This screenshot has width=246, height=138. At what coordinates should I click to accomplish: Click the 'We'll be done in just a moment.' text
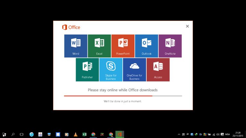click(x=123, y=101)
